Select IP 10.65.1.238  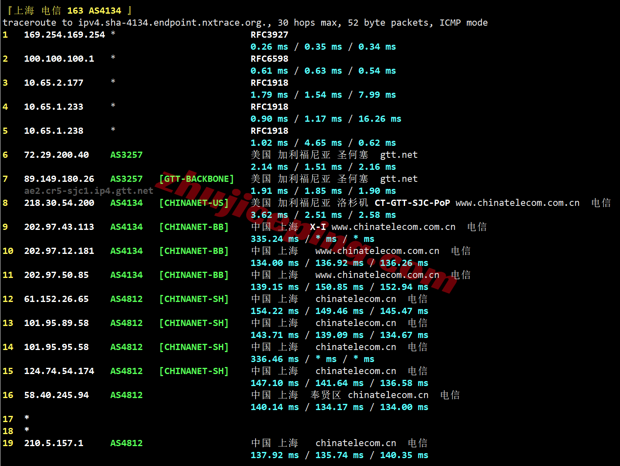click(54, 131)
